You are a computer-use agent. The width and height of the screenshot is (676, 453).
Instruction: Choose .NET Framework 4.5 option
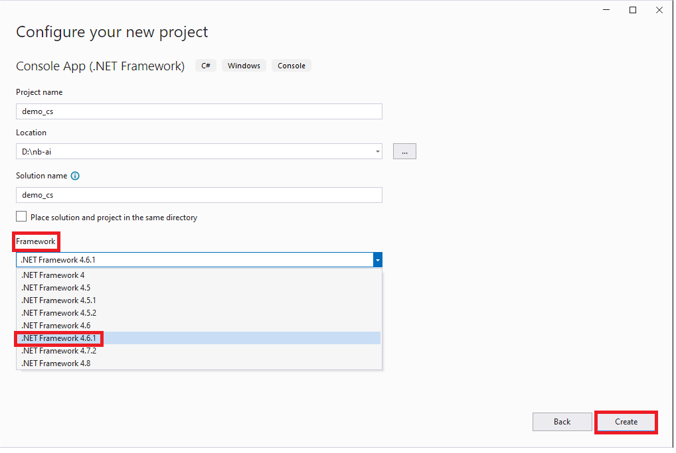[199, 288]
